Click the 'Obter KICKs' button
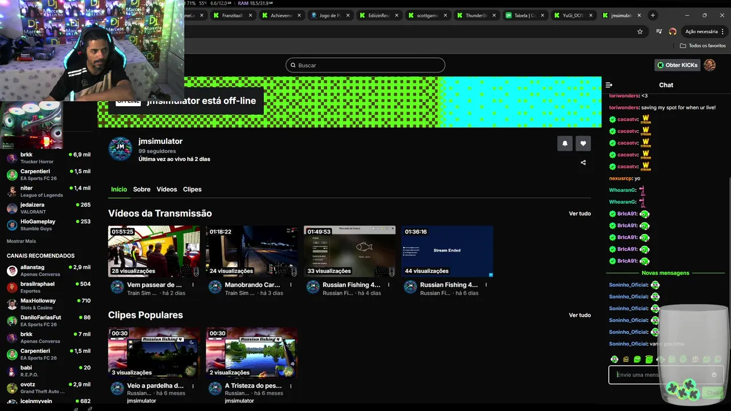This screenshot has width=731, height=411. click(677, 65)
